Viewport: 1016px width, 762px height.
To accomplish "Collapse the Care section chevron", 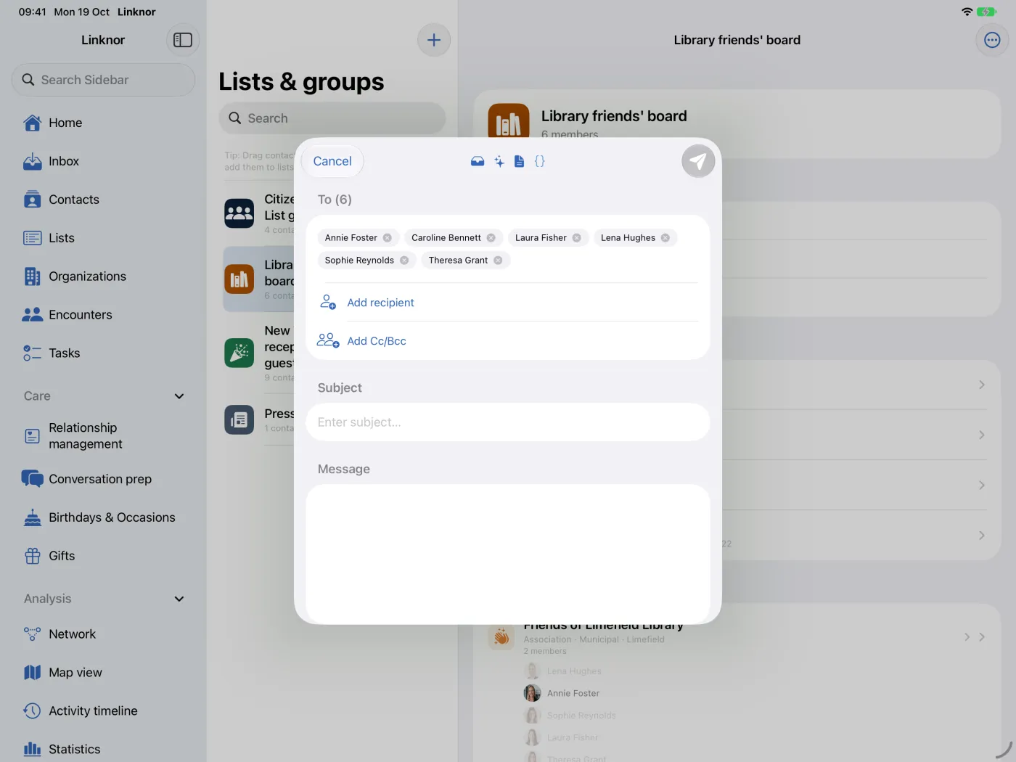I will point(179,396).
